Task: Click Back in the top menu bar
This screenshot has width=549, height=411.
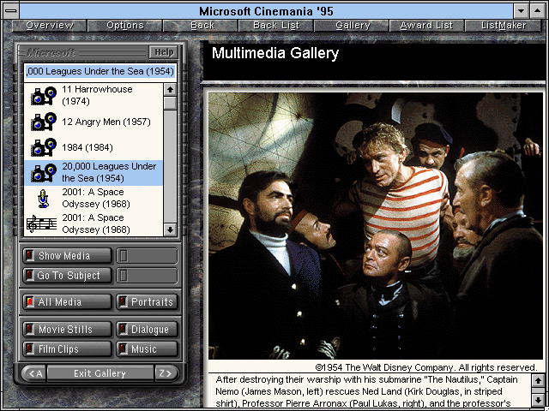Action: click(201, 26)
